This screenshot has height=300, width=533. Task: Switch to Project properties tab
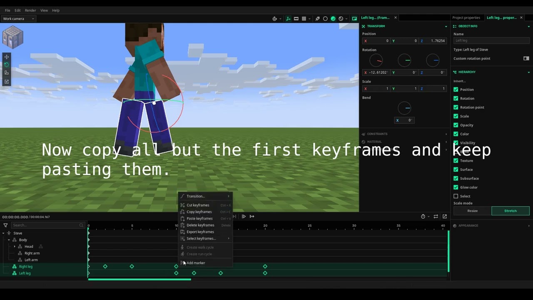point(466,17)
